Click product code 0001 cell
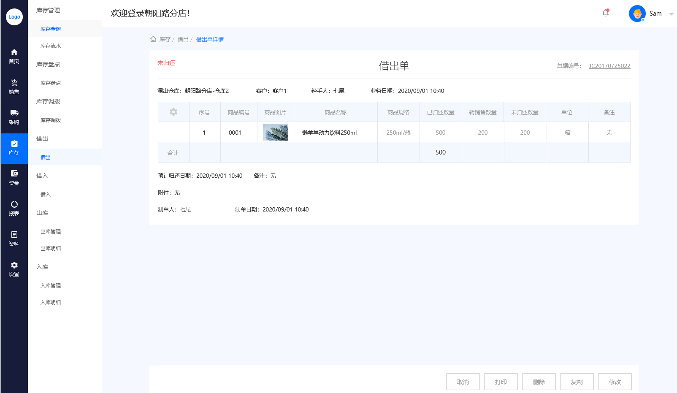 (239, 132)
